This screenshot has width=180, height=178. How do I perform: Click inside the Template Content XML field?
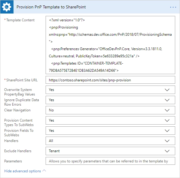[110, 45]
